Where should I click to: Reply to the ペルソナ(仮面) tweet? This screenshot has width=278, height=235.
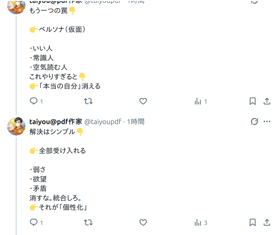click(34, 101)
